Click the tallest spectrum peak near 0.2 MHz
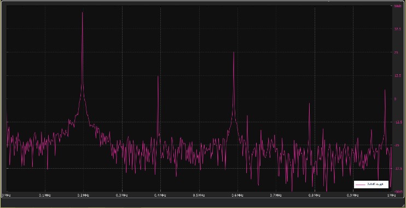Viewport: 406px width, 208px height. click(82, 13)
